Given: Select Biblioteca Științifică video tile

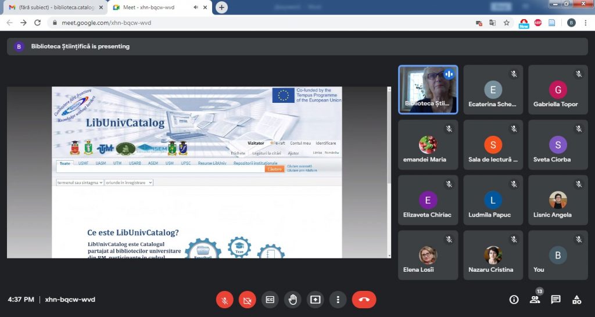Looking at the screenshot, I should coord(428,89).
